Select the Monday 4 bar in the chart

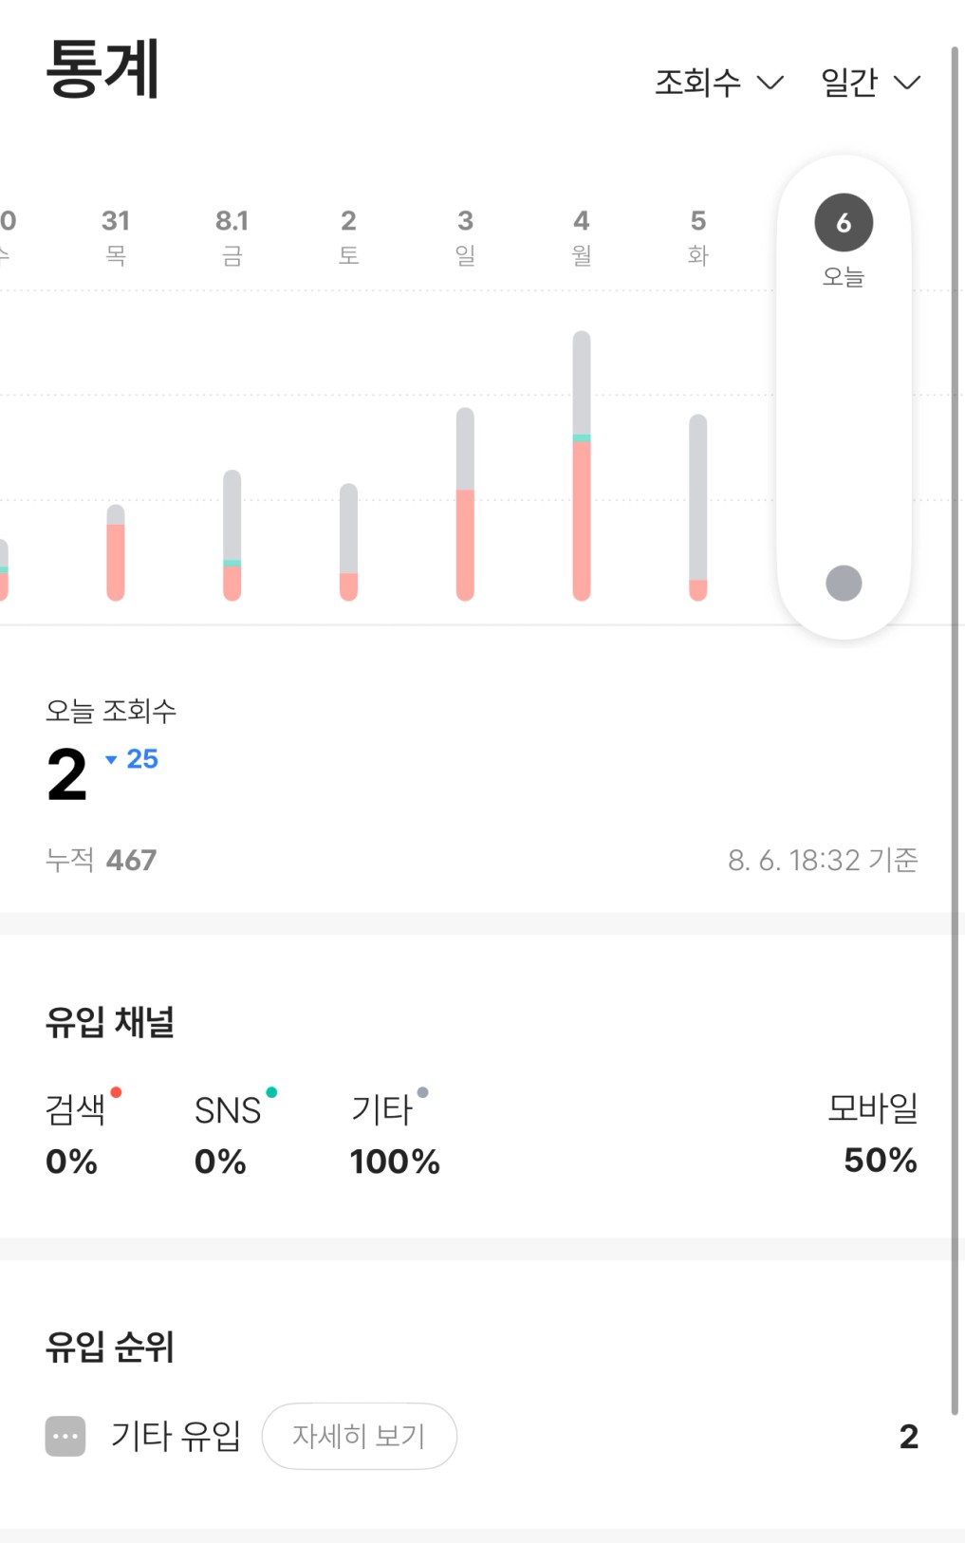(x=582, y=466)
